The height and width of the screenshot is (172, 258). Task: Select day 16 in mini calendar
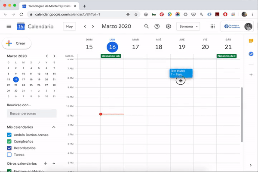pos(16,80)
